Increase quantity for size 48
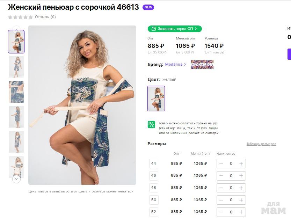Viewport: 291px width, 219px height. click(241, 188)
